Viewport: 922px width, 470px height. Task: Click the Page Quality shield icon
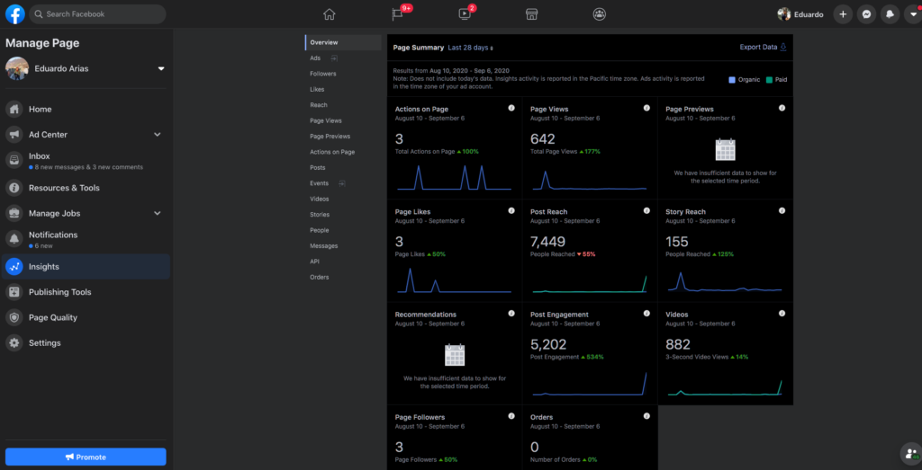[x=14, y=317]
